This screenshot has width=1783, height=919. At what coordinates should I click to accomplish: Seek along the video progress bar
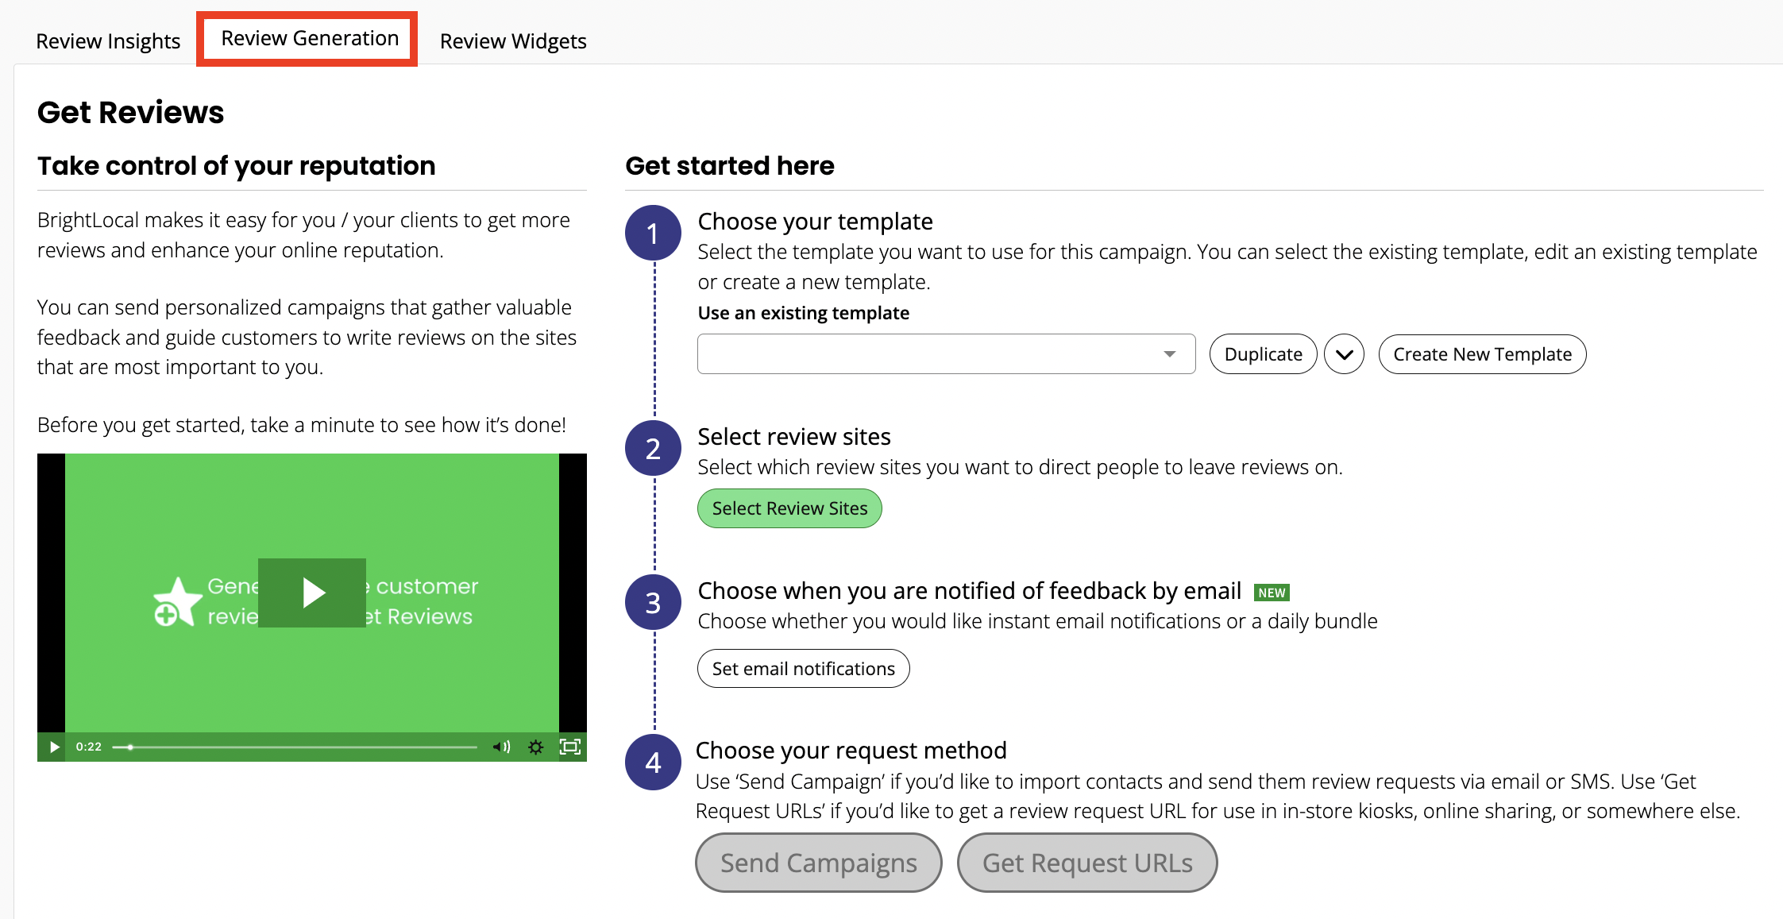click(x=295, y=747)
